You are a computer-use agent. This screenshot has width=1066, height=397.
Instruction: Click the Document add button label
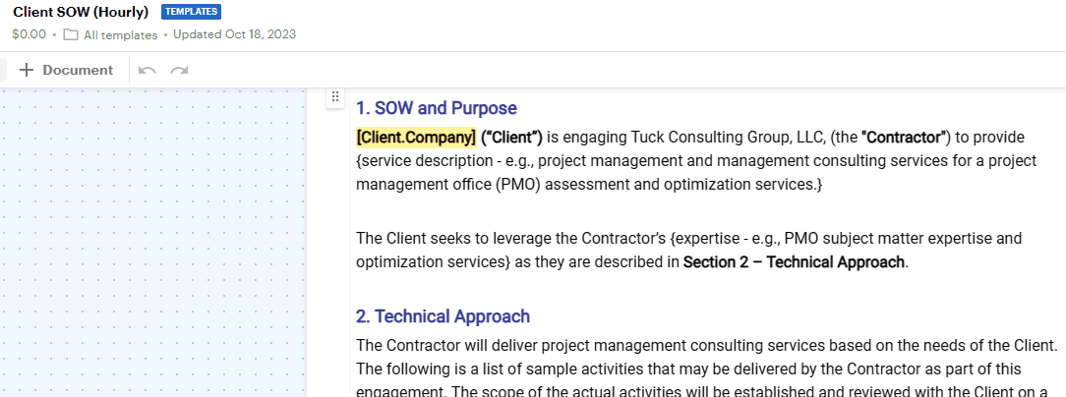pyautogui.click(x=78, y=70)
